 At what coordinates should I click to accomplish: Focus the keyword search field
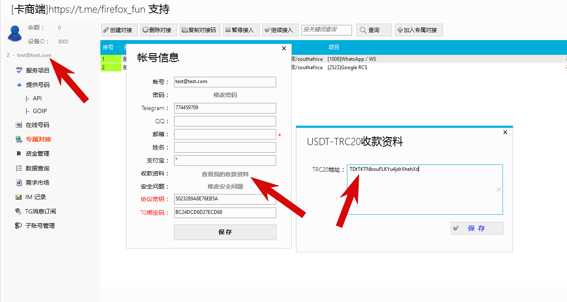(327, 30)
